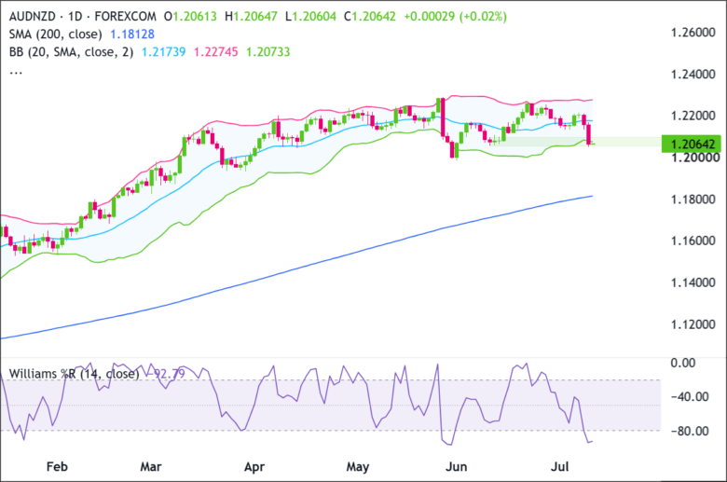Click the Mar label on time axis

click(151, 467)
